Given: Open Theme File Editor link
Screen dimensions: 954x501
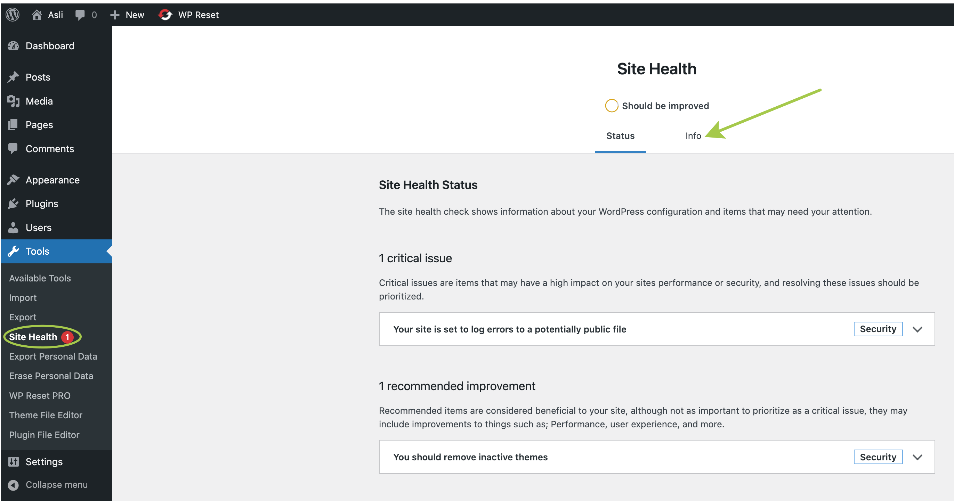Looking at the screenshot, I should pos(46,415).
